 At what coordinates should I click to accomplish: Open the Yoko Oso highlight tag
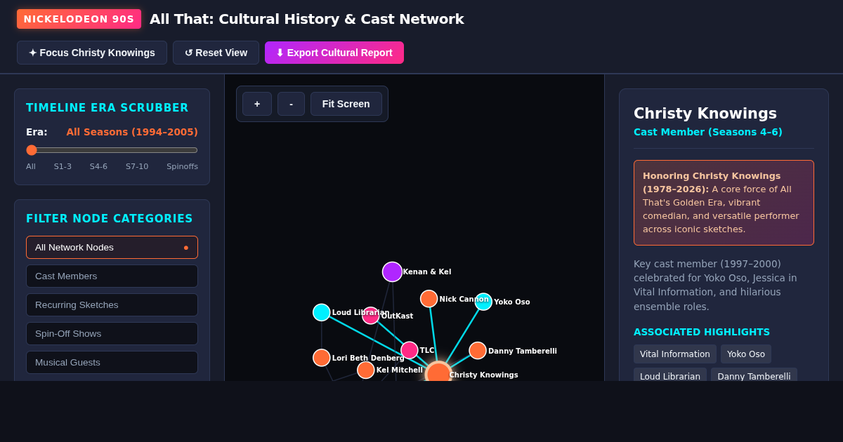(x=746, y=354)
